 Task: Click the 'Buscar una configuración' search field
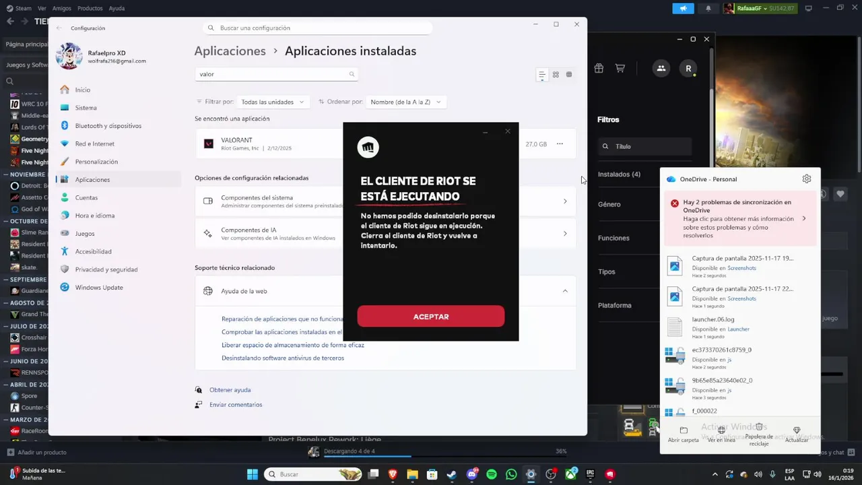318,28
